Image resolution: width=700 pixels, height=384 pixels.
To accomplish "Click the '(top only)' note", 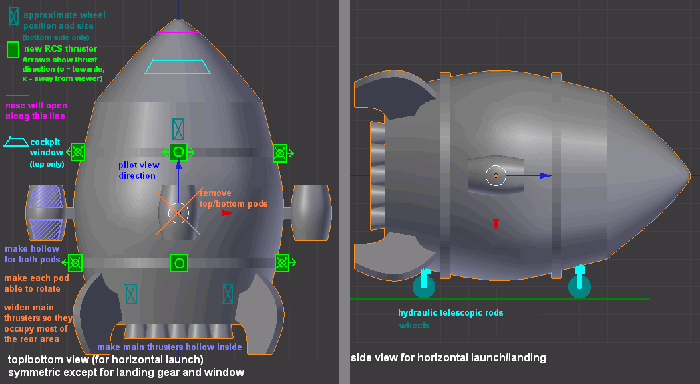I will (x=47, y=164).
